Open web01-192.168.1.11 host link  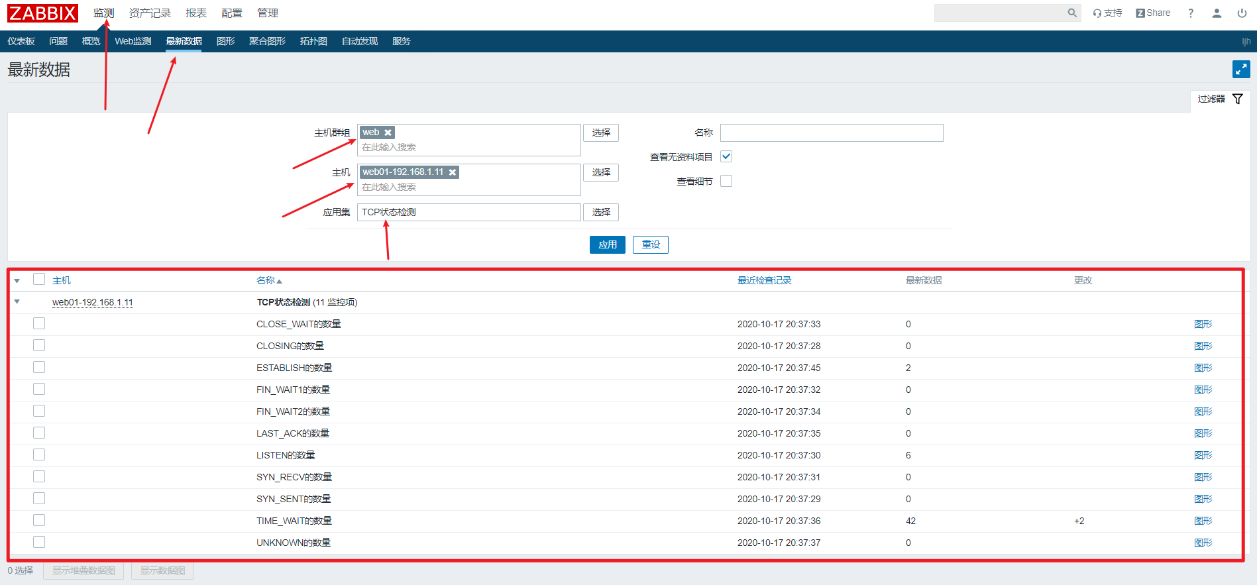click(93, 302)
